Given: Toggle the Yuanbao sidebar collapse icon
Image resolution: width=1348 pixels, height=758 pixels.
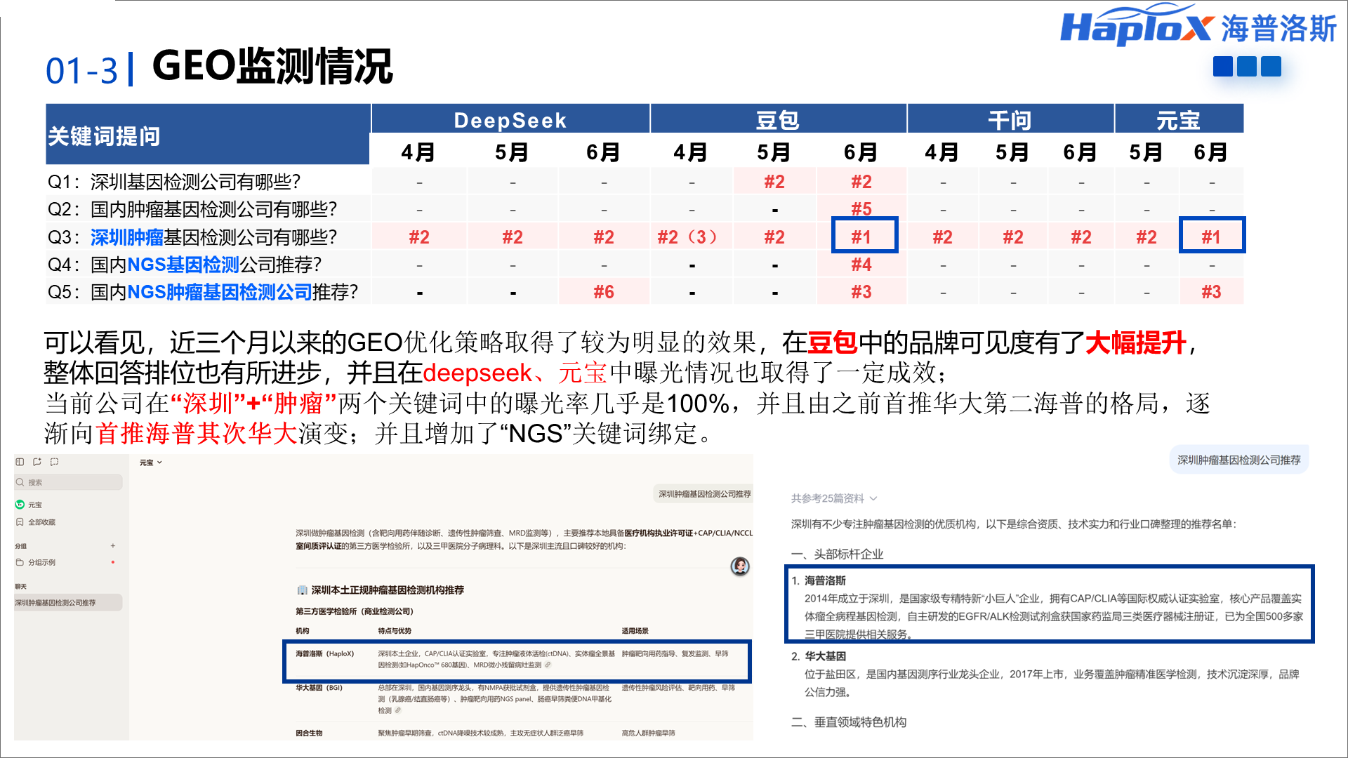Looking at the screenshot, I should pyautogui.click(x=20, y=462).
